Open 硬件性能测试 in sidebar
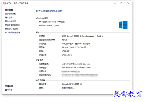The image size is (144, 102). 10,21
